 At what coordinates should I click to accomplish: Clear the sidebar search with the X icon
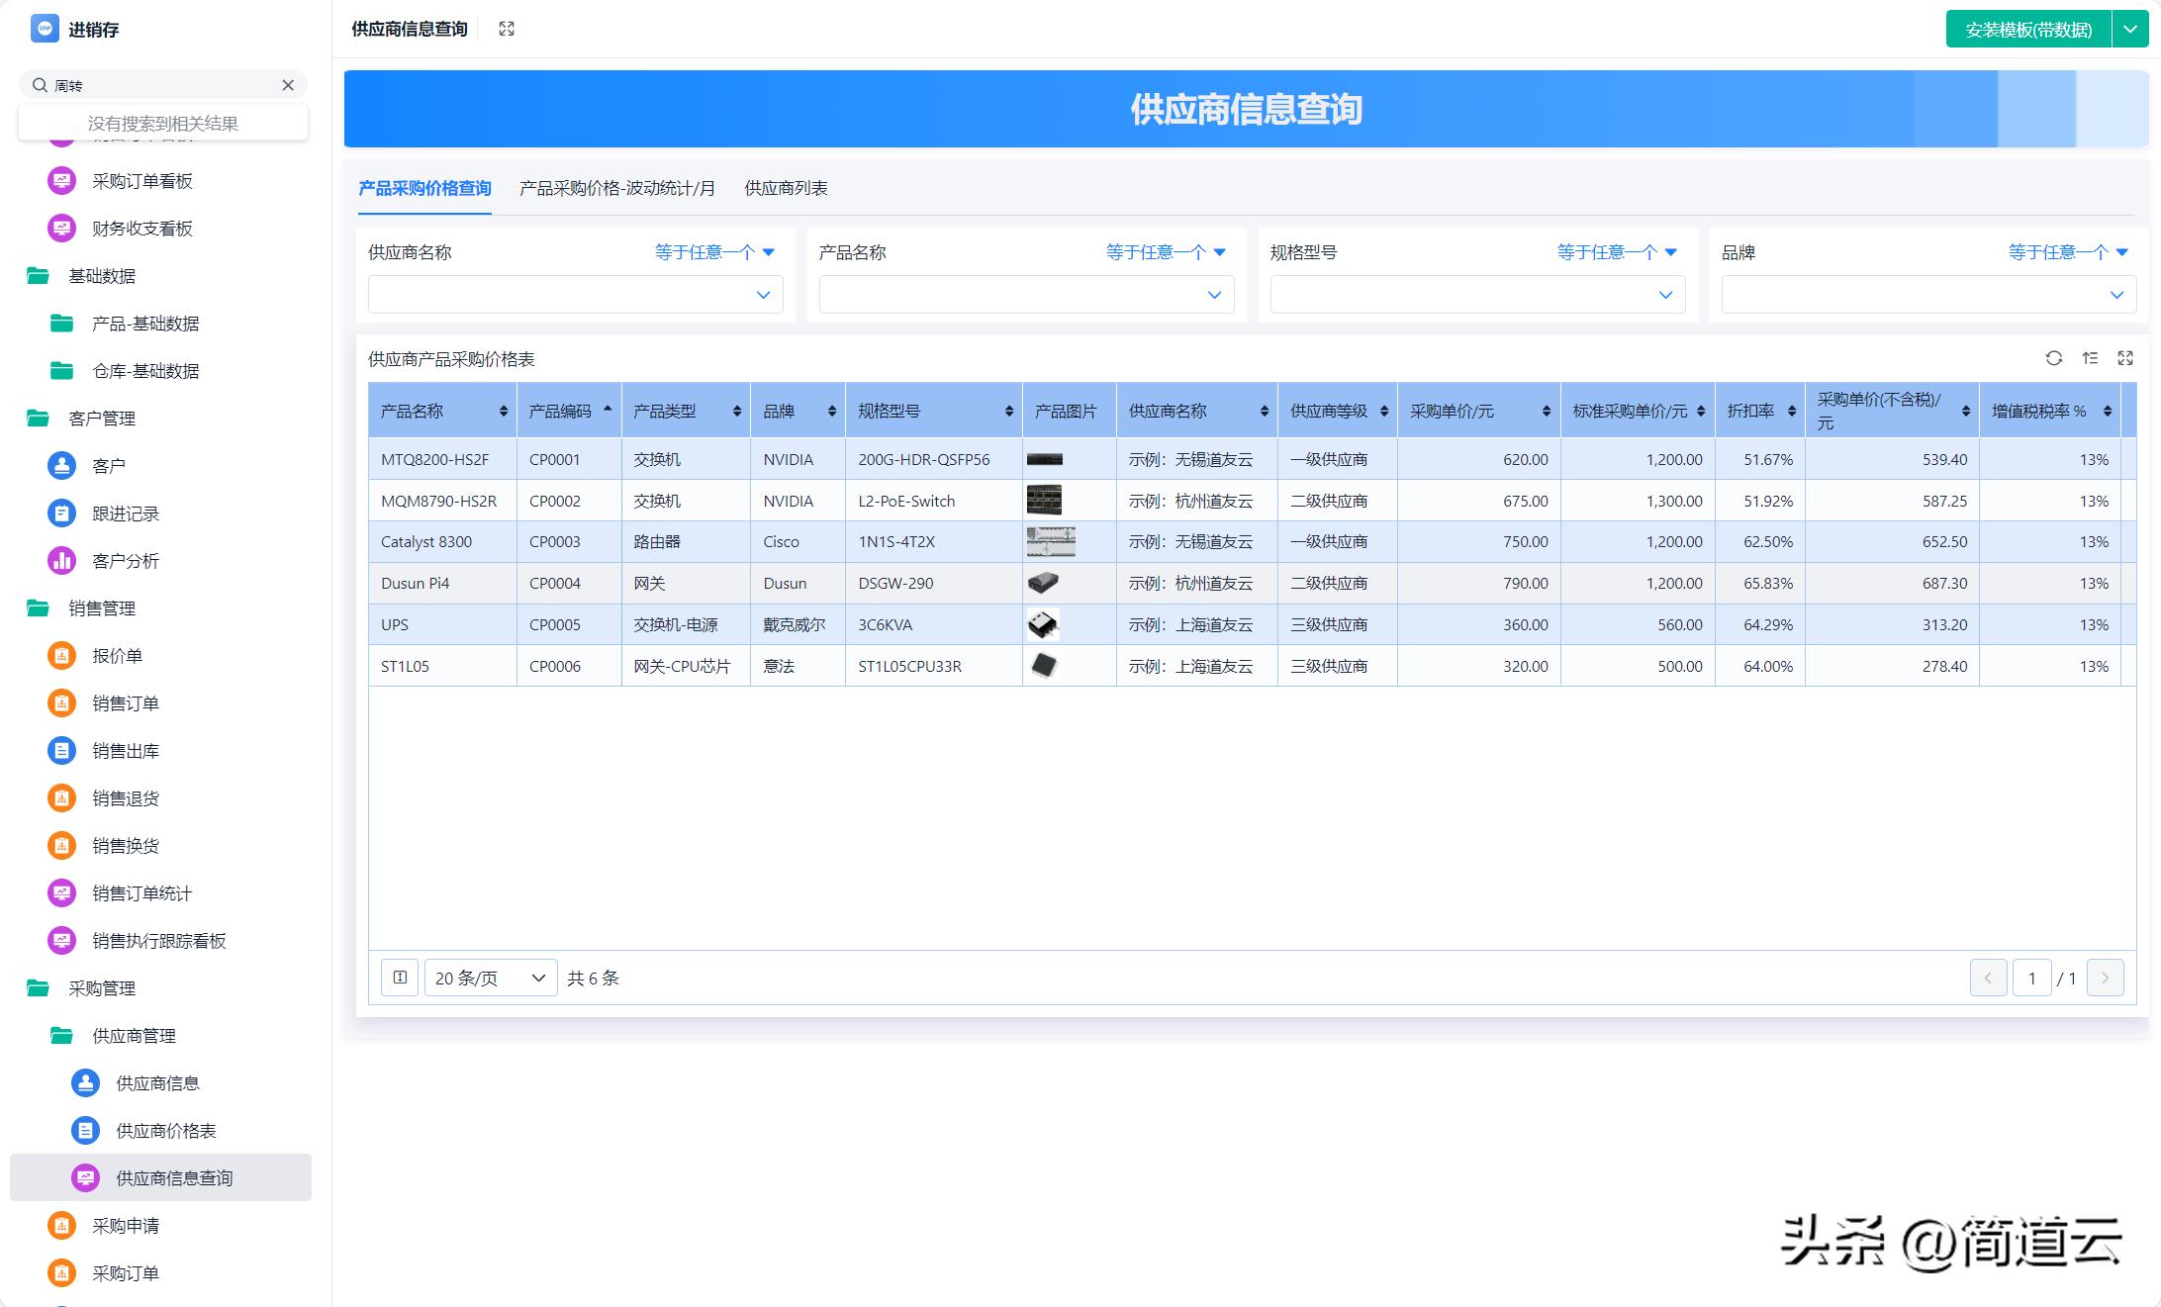click(x=288, y=85)
